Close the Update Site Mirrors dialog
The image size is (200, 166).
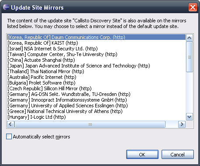point(193,7)
